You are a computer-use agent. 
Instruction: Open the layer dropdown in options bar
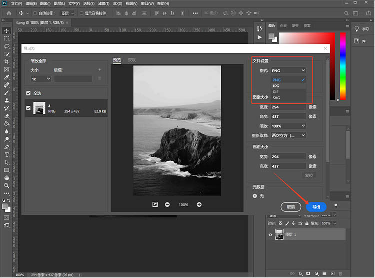(x=67, y=13)
